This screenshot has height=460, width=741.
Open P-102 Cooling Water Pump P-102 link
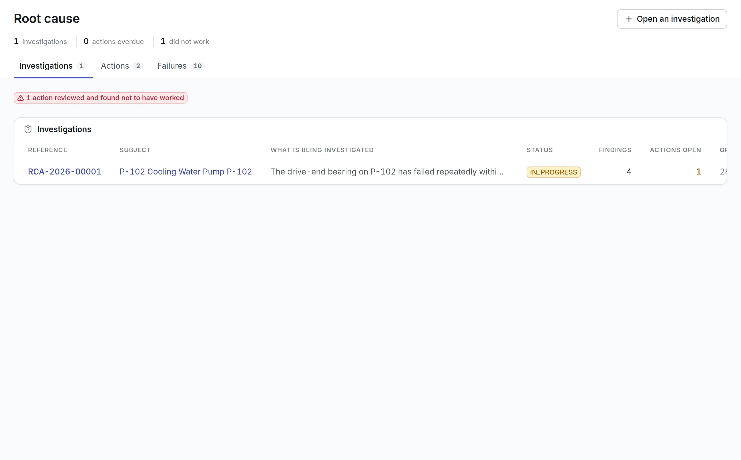point(186,172)
